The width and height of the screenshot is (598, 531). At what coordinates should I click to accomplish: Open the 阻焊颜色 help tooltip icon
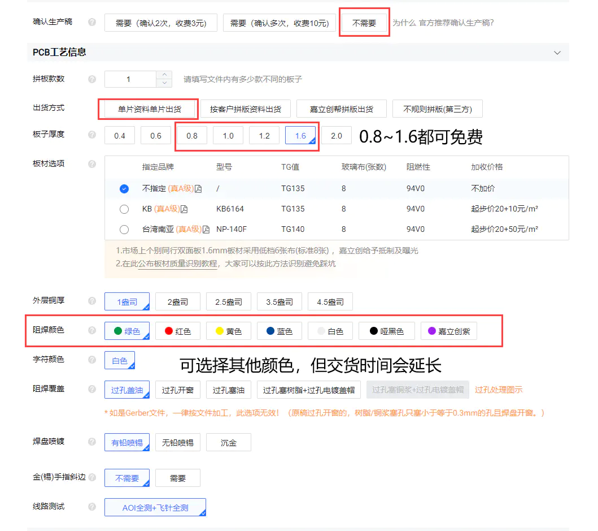click(x=92, y=330)
